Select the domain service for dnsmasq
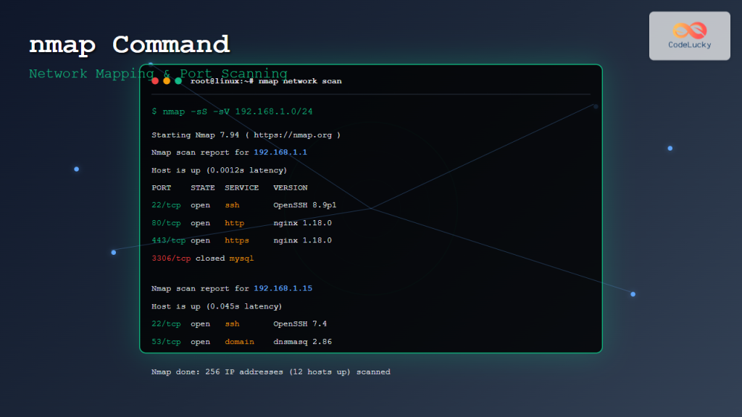Viewport: 742px width, 417px height. pyautogui.click(x=239, y=341)
